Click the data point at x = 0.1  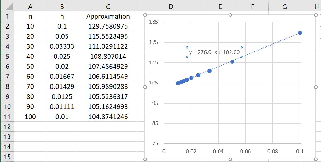point(300,33)
